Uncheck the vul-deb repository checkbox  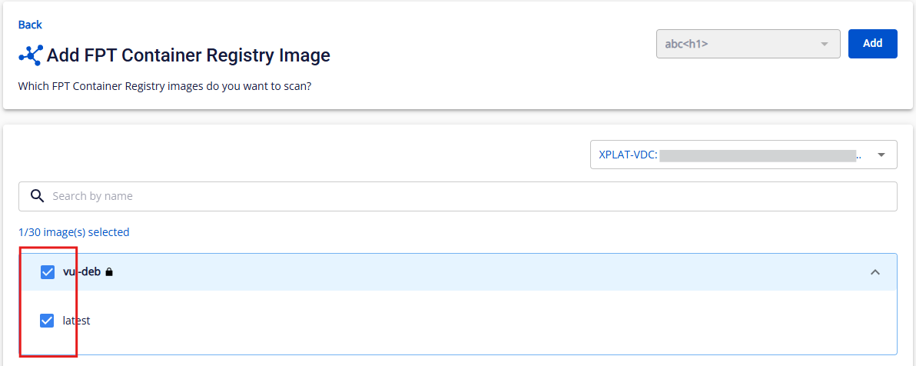coord(48,272)
